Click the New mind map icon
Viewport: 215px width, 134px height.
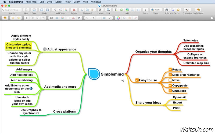click(x=26, y=10)
